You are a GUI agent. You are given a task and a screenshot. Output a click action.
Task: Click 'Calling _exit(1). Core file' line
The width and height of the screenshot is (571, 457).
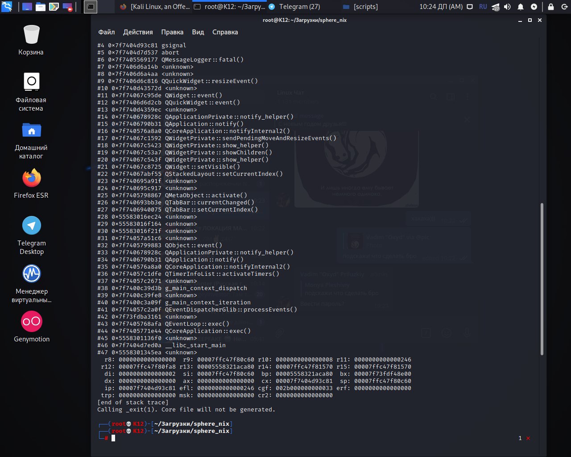pos(186,409)
